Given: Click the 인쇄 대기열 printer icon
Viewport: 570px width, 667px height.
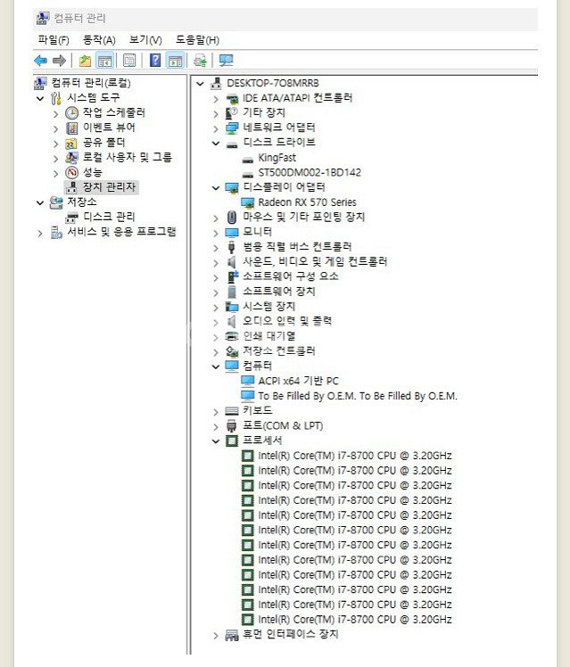Looking at the screenshot, I should click(x=232, y=336).
